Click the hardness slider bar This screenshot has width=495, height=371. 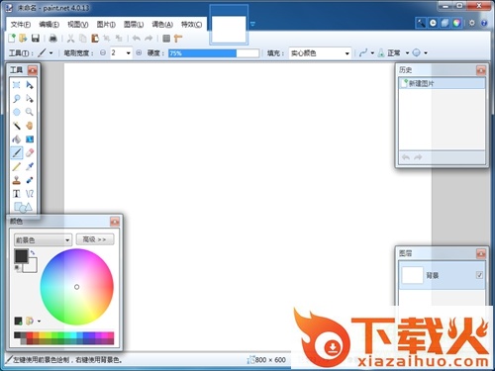tap(214, 53)
